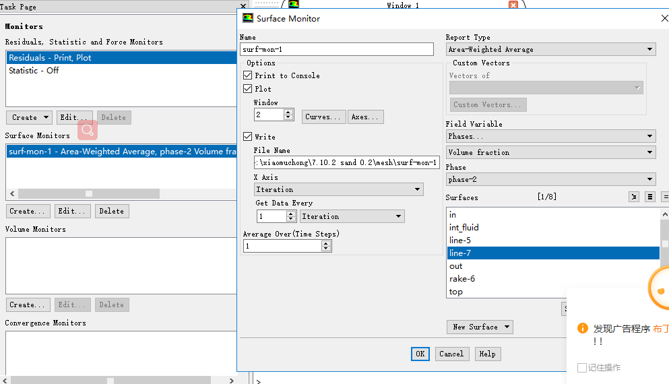
Task: Toggle the Print to Console checkbox
Action: click(248, 75)
